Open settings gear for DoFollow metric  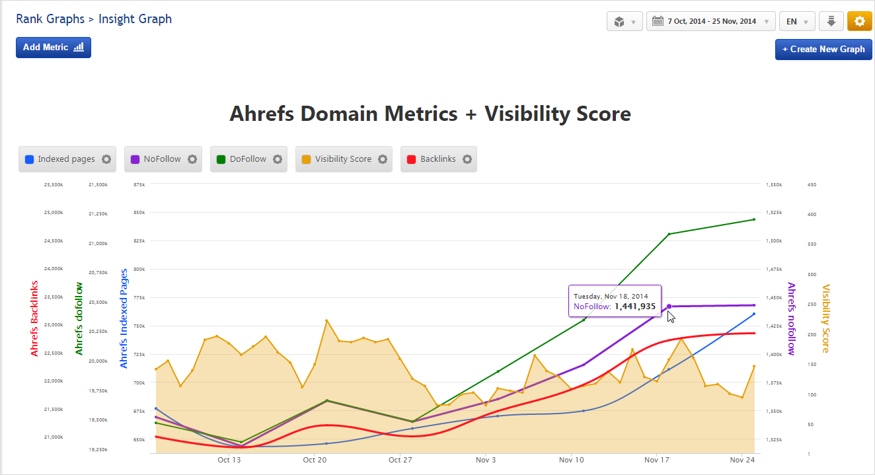(278, 159)
